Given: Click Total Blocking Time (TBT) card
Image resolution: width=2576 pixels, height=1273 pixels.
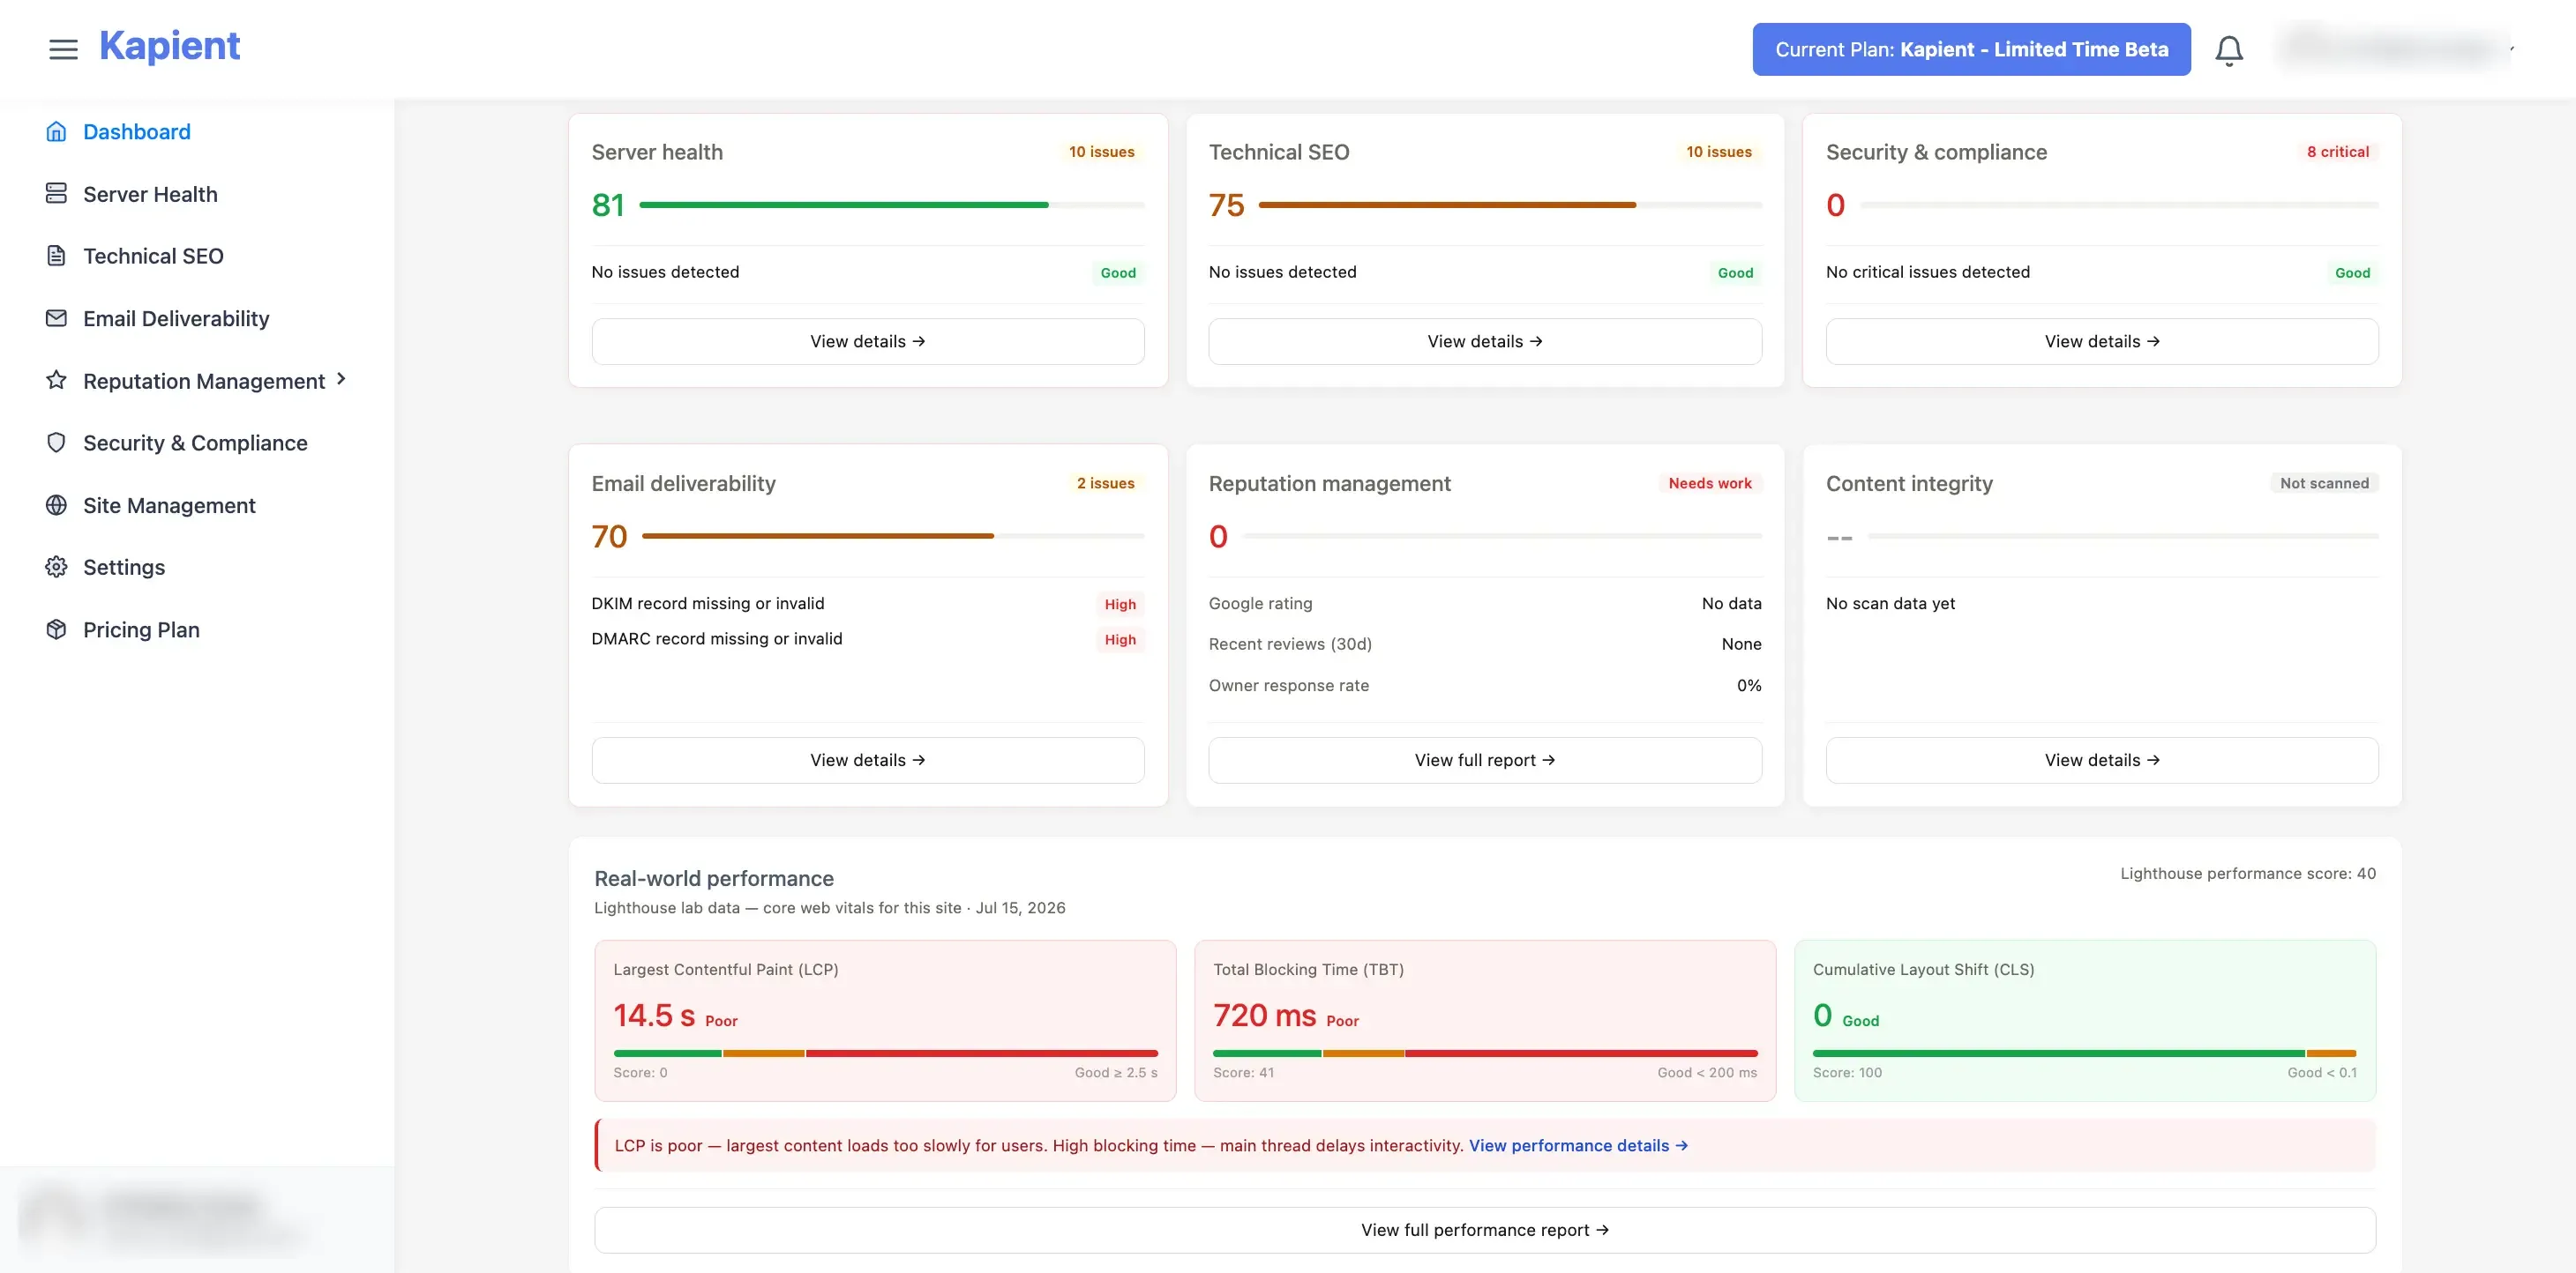Looking at the screenshot, I should coord(1485,1020).
